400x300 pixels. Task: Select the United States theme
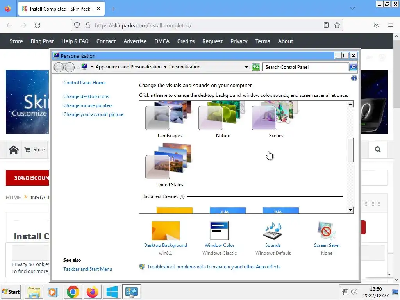pos(170,165)
